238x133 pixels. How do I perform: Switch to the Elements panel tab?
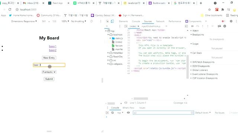pos(123,21)
